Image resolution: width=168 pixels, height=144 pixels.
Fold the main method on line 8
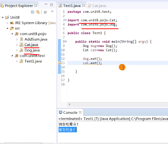pos(66,41)
